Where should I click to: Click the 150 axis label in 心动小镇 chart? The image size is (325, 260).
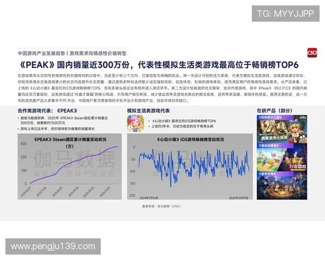pos(132,184)
